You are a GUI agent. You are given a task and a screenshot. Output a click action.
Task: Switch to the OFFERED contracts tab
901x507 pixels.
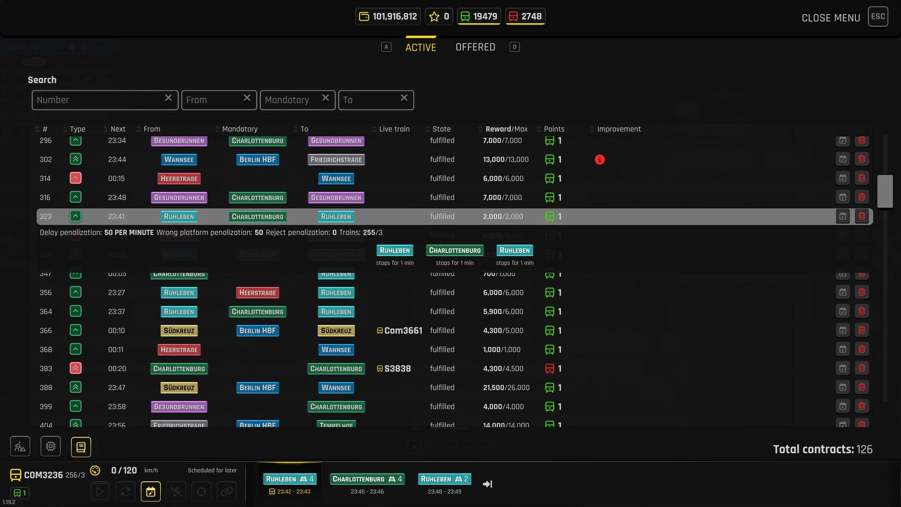(x=475, y=47)
